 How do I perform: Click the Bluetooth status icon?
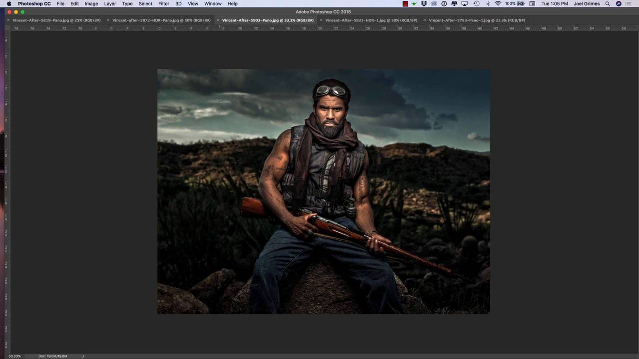pyautogui.click(x=488, y=3)
